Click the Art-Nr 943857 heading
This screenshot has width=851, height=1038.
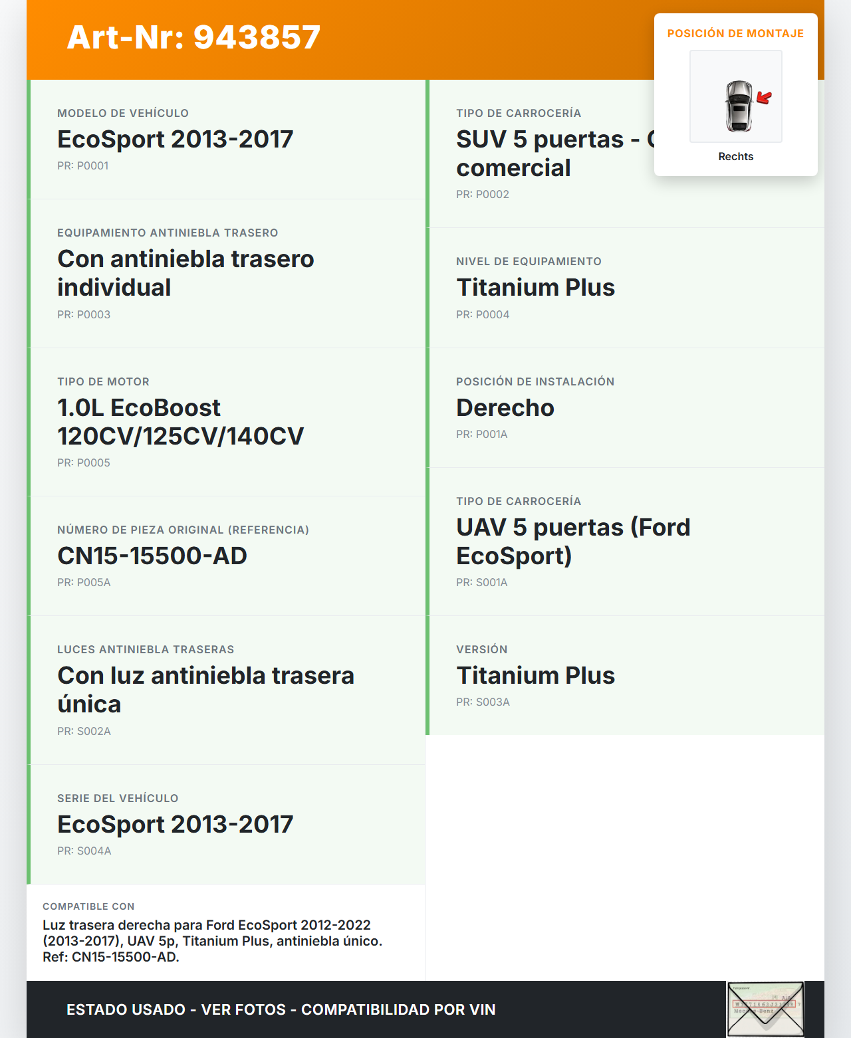tap(193, 37)
